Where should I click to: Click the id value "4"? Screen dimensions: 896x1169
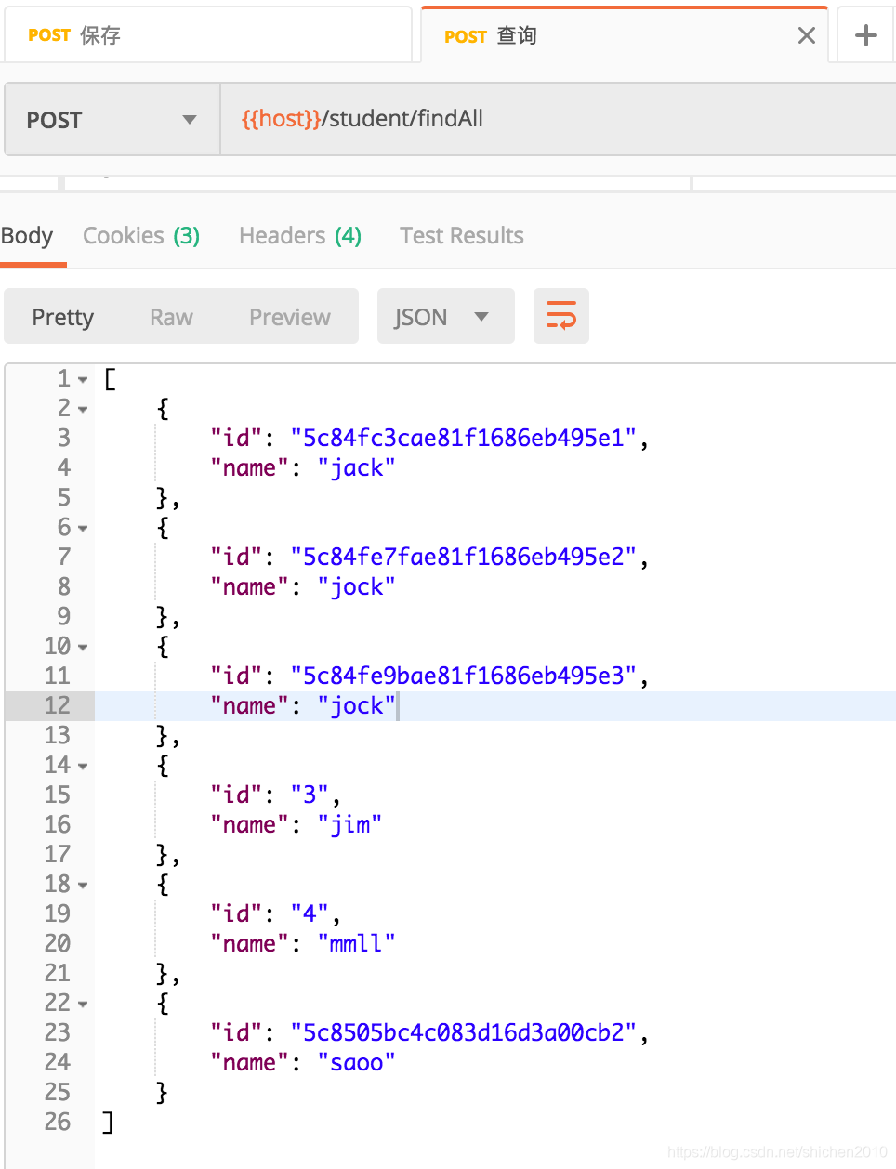coord(310,913)
